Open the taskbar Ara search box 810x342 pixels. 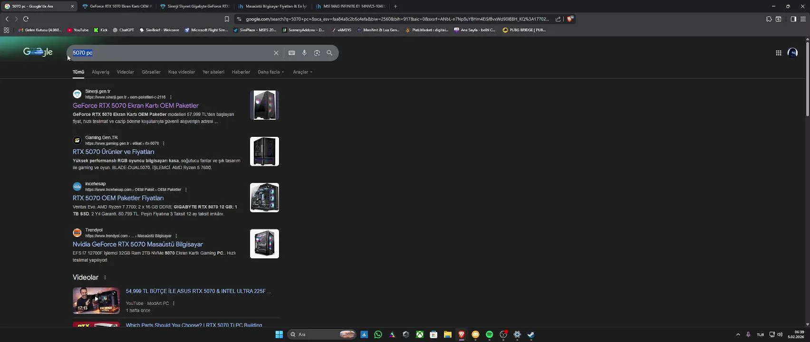322,334
